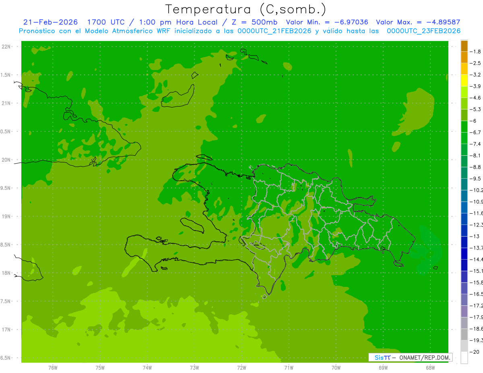Click the '-6.7' colorbar label
483x373 pixels.
click(476, 132)
